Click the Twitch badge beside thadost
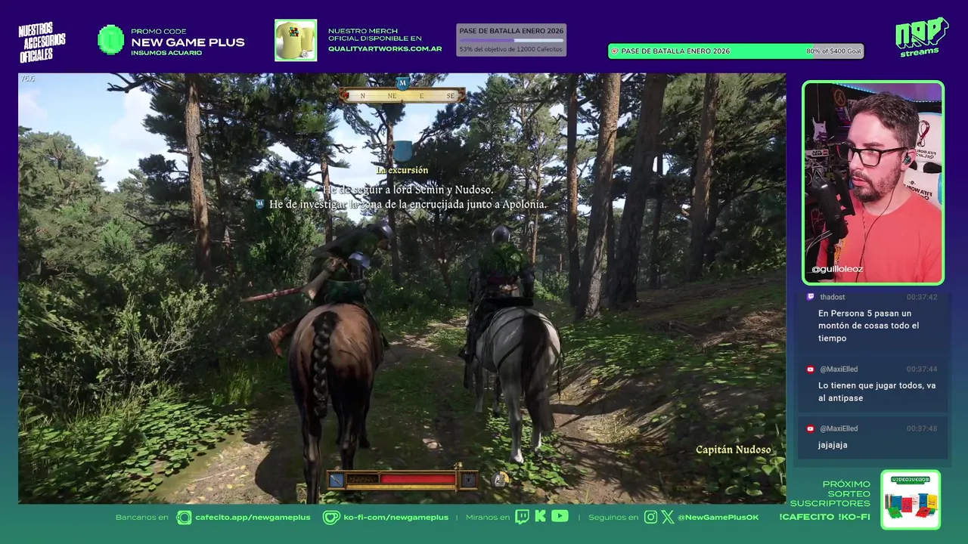The height and width of the screenshot is (544, 968). 811,297
